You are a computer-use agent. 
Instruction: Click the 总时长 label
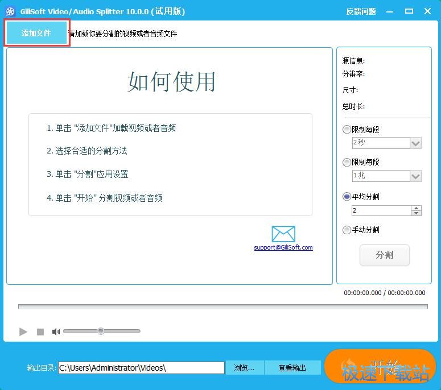(x=353, y=106)
